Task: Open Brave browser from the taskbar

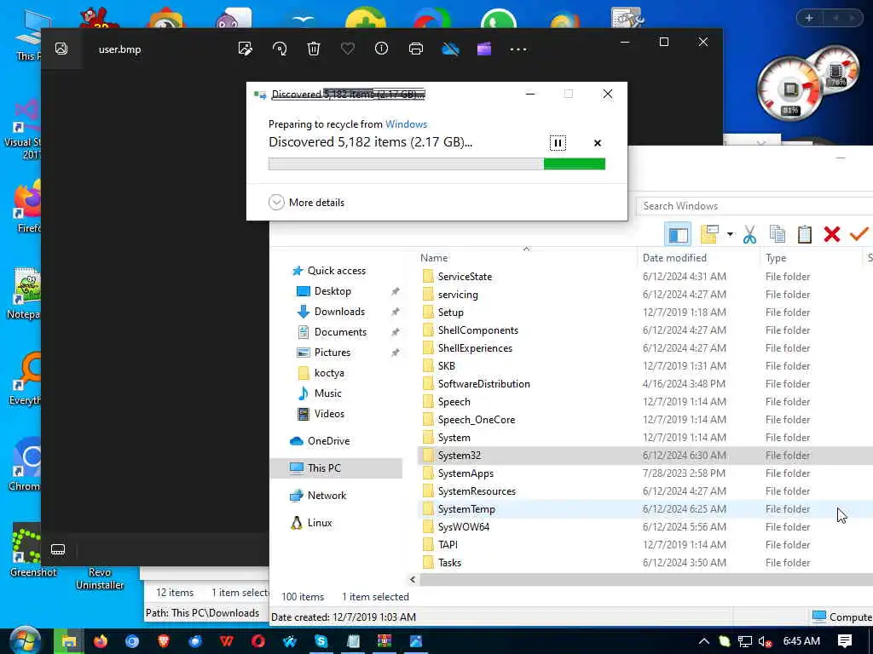Action: pos(164,641)
